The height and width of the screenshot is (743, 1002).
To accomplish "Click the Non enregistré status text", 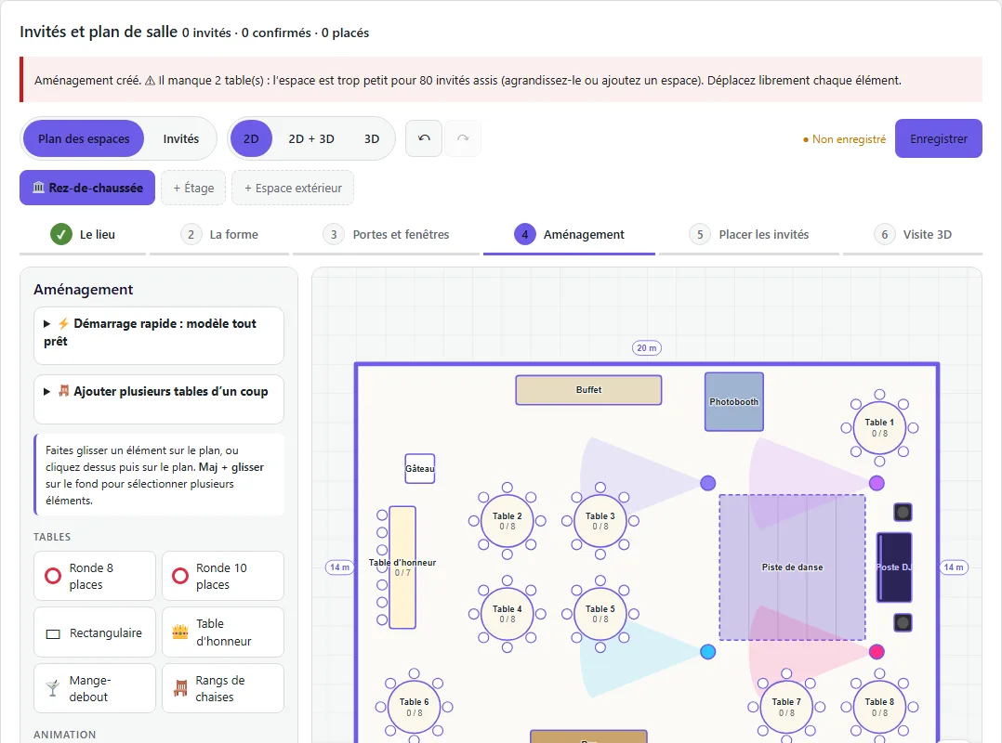I will pyautogui.click(x=844, y=139).
